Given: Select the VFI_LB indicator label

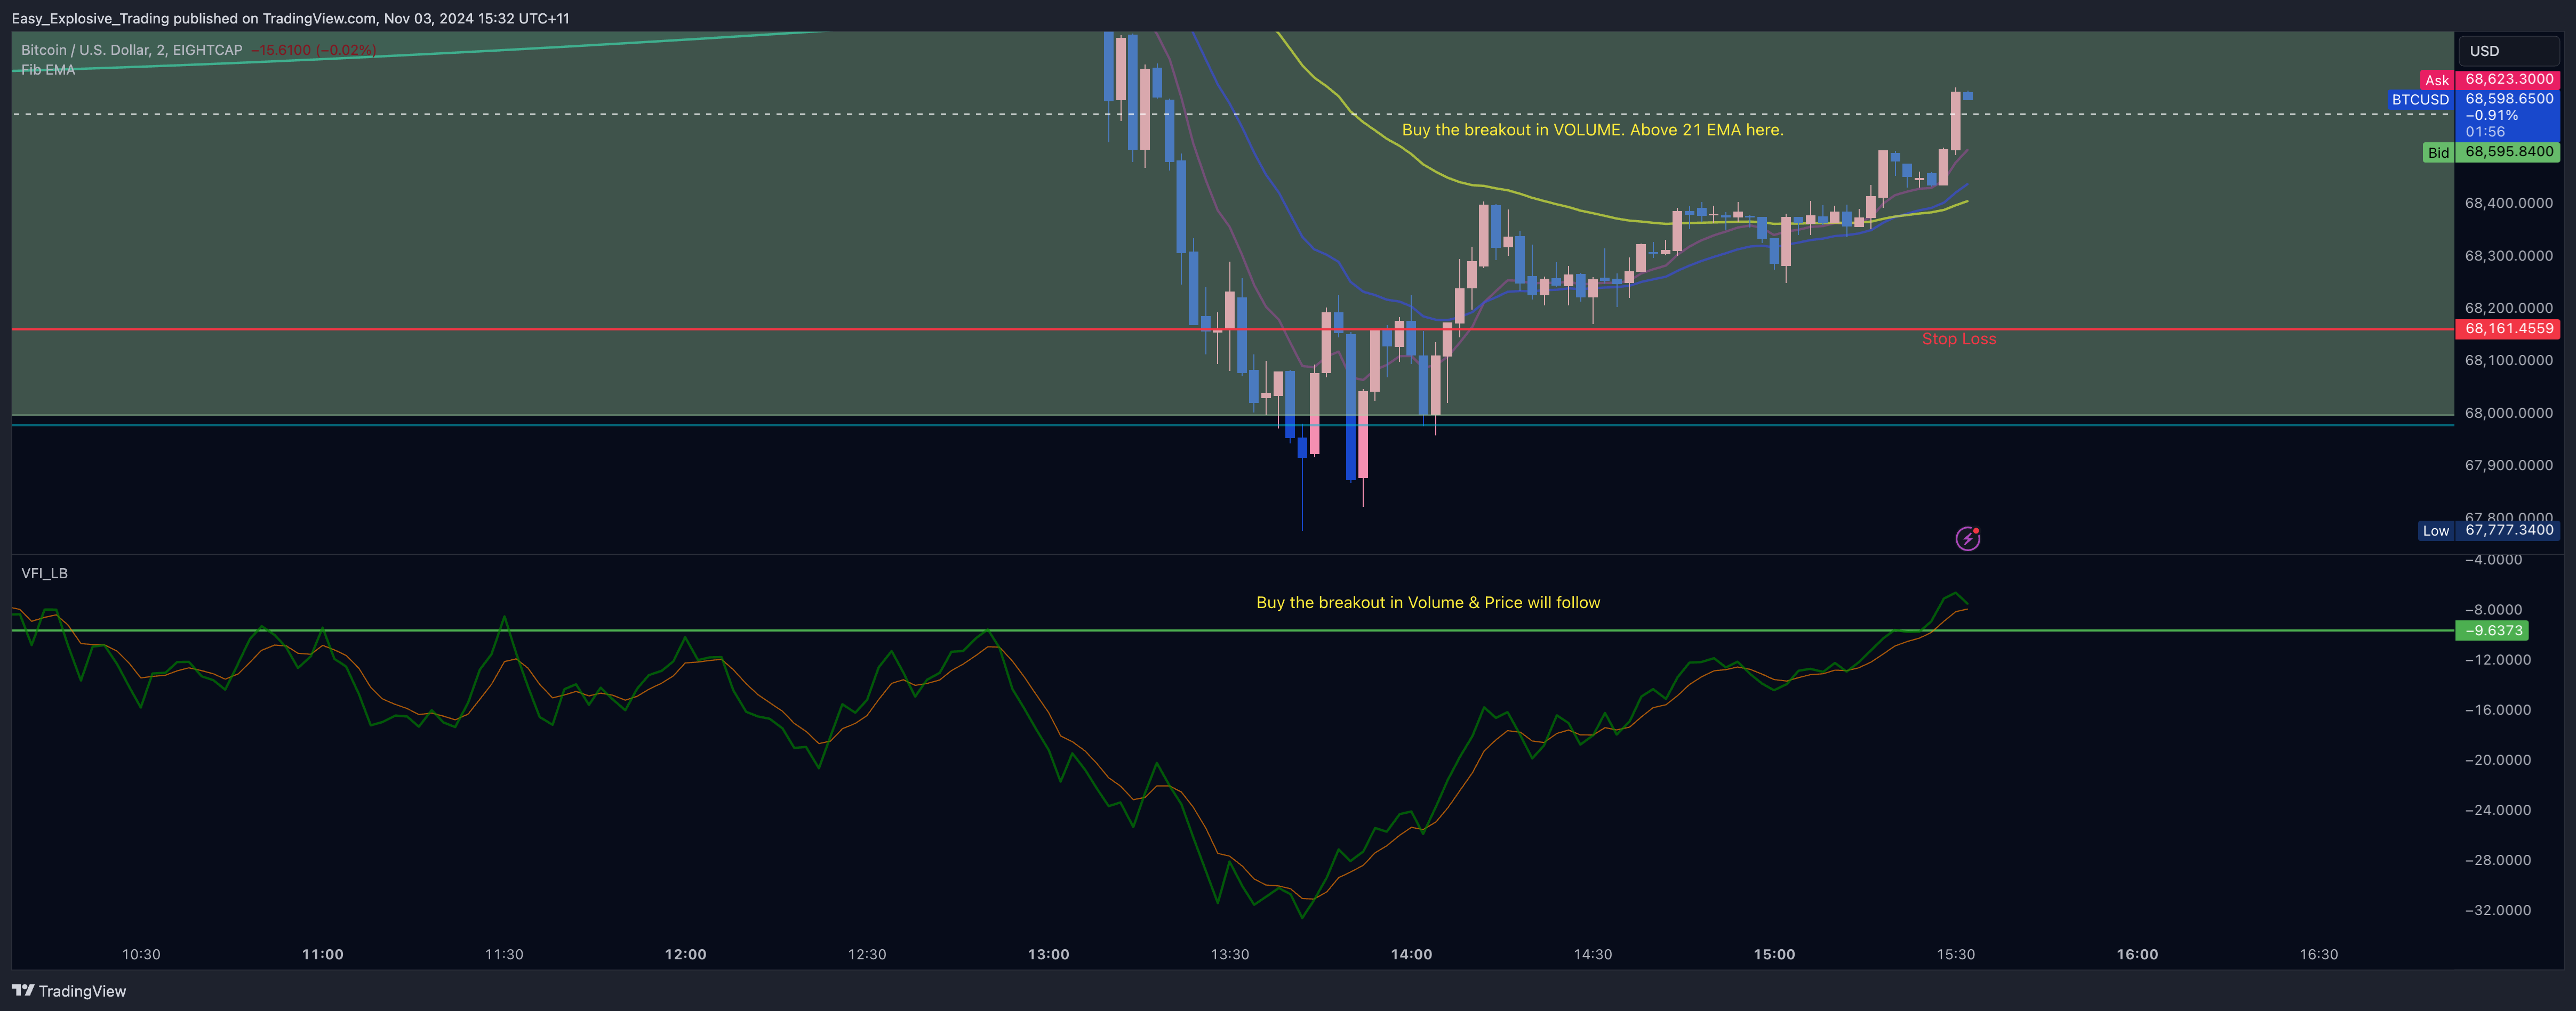Looking at the screenshot, I should (x=44, y=573).
